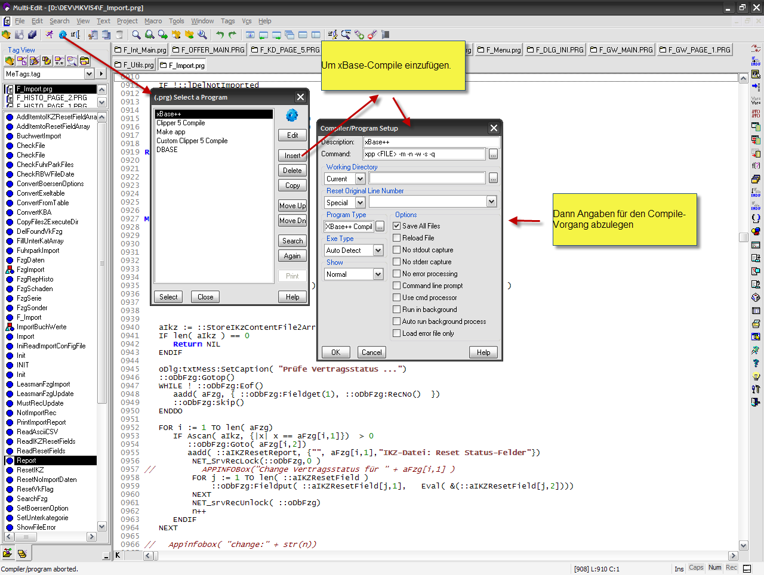The height and width of the screenshot is (575, 764).
Task: Click the undo arrow toolbar icon
Action: 220,35
